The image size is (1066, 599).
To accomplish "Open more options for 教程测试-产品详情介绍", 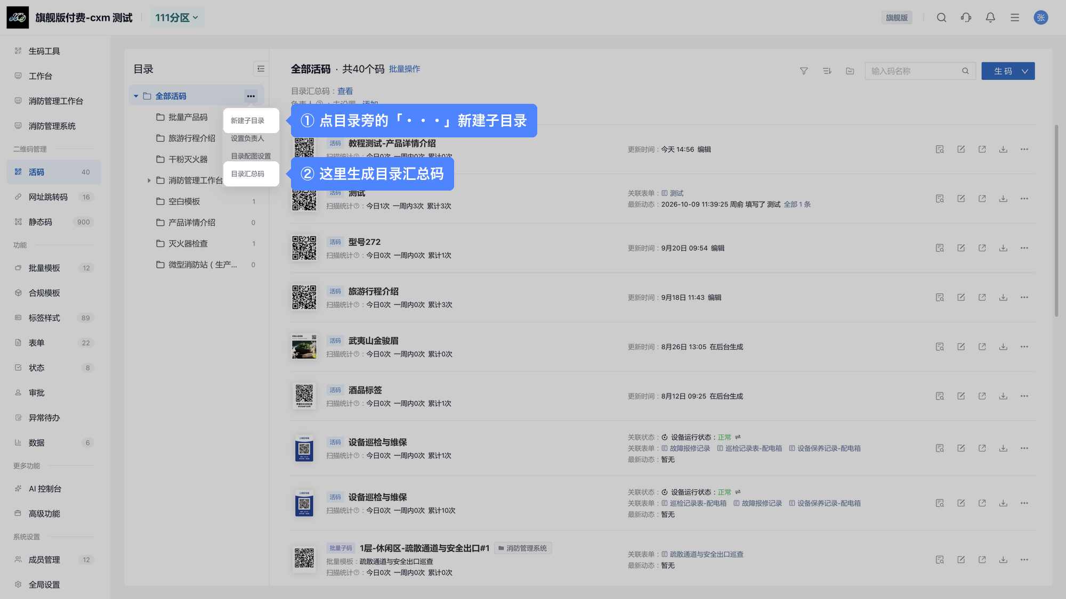I will tap(1024, 150).
